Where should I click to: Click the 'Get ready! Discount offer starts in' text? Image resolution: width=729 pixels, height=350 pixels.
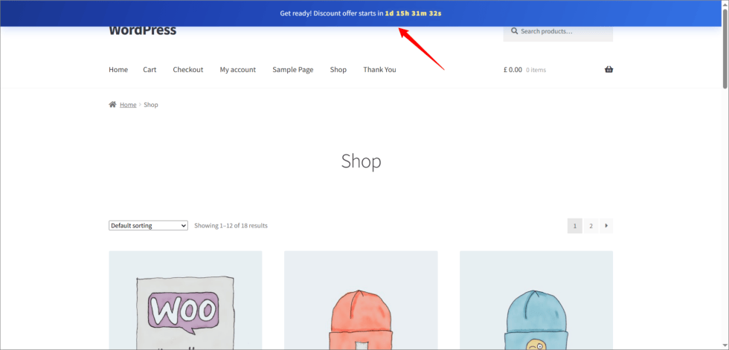coord(332,13)
